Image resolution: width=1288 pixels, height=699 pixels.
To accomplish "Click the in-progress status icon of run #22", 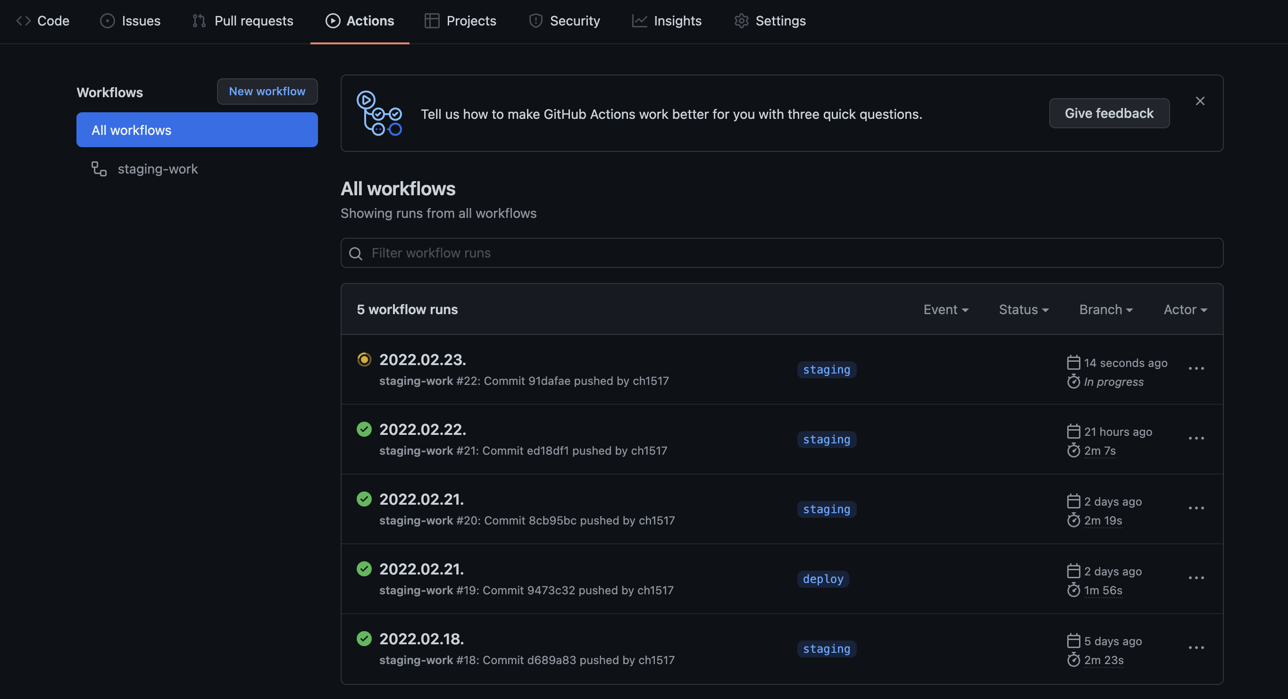I will coord(364,359).
